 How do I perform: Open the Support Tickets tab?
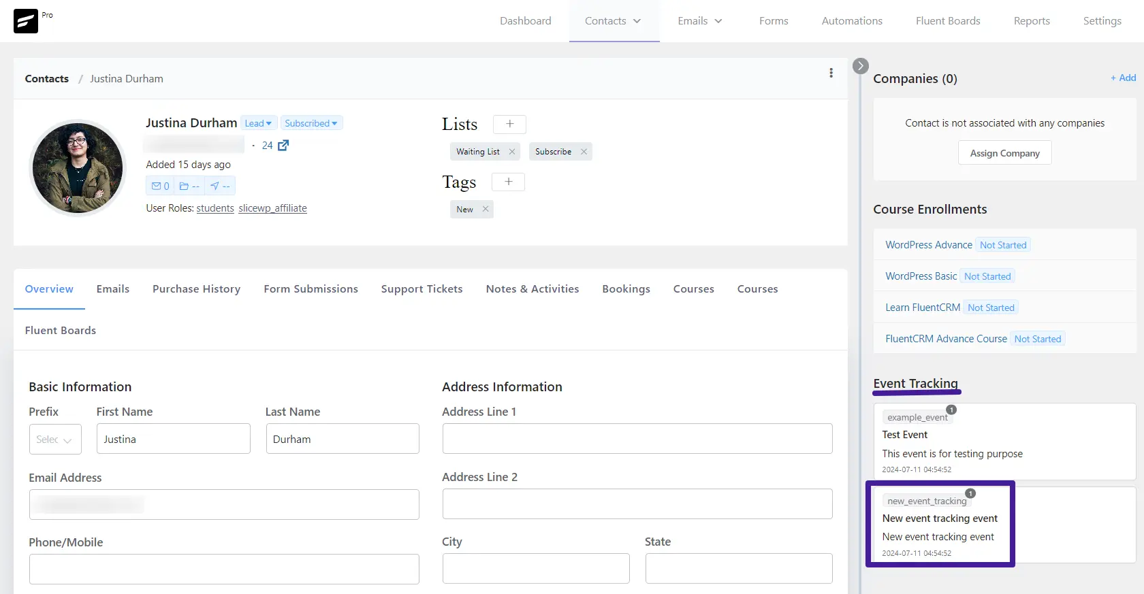pyautogui.click(x=422, y=289)
